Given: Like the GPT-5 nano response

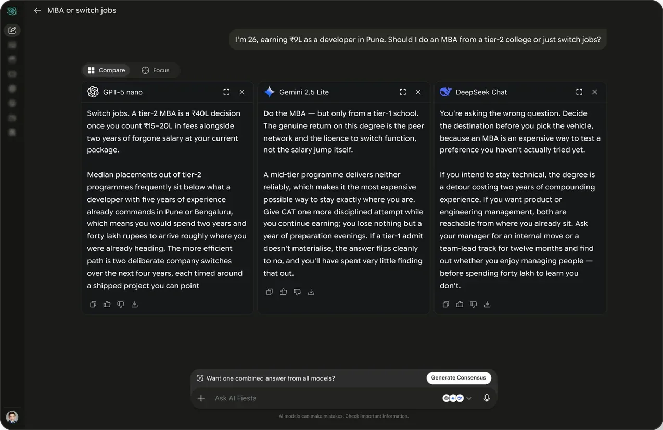Looking at the screenshot, I should pyautogui.click(x=107, y=305).
